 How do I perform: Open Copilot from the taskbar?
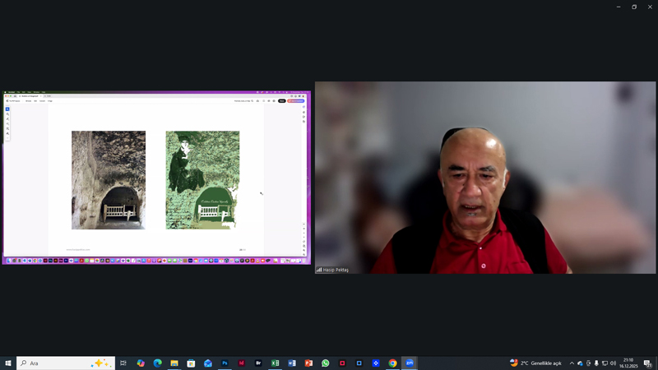tap(141, 363)
